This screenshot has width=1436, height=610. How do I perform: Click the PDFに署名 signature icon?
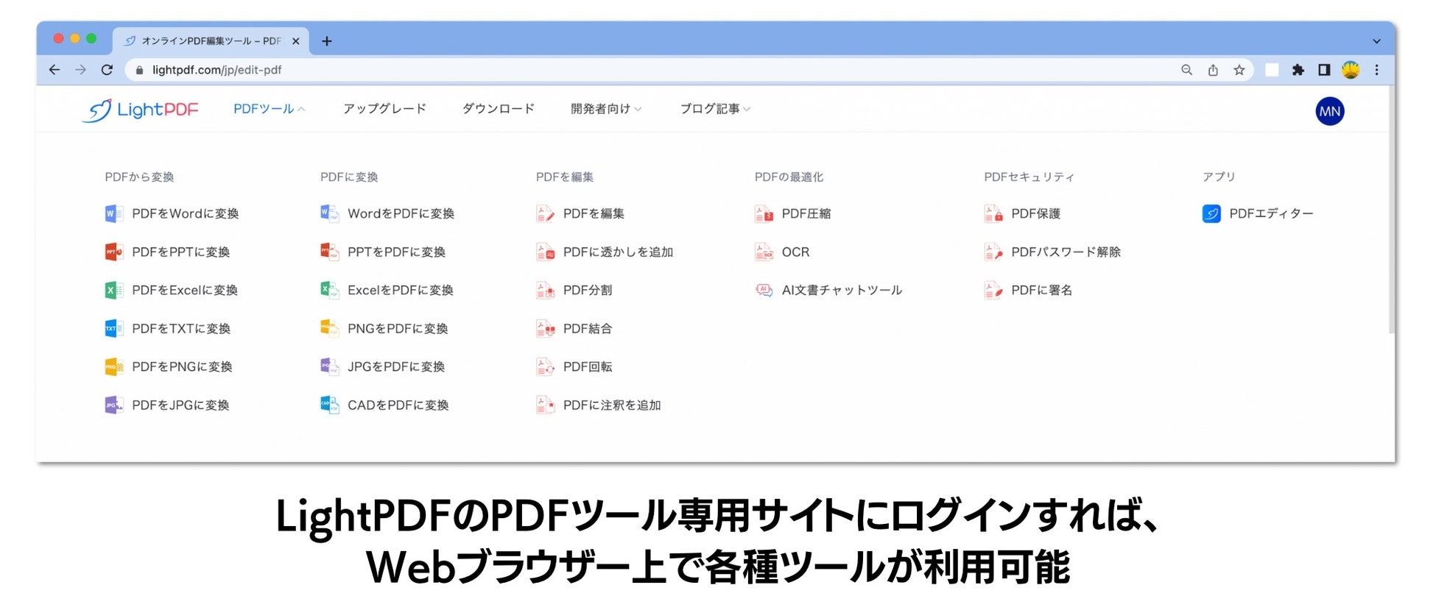(993, 291)
